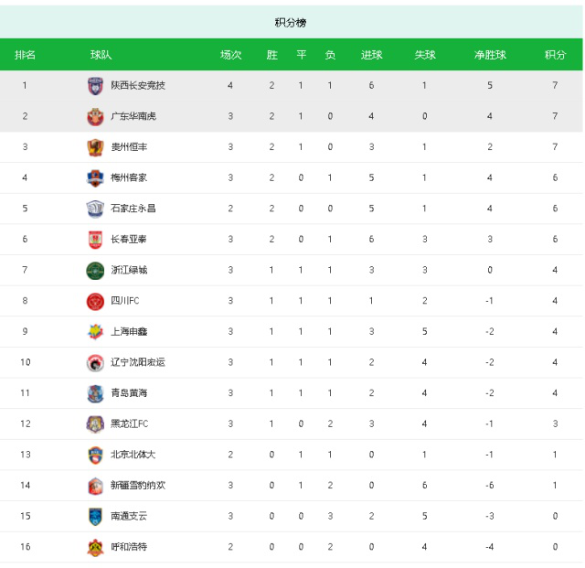This screenshot has width=585, height=568.
Task: Click the 南通支云 blue shield logo
Action: pyautogui.click(x=95, y=517)
